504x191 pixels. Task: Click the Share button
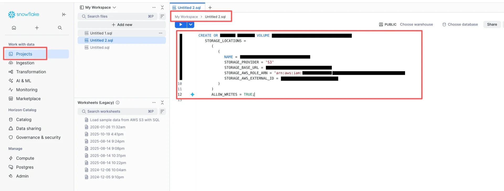click(x=492, y=24)
